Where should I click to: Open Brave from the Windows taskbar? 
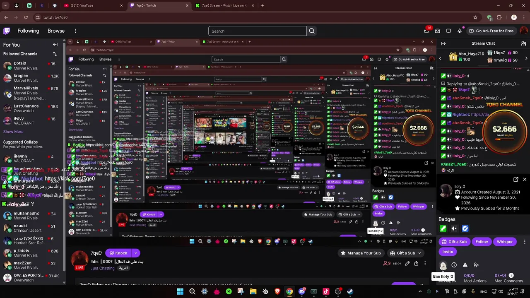277,291
